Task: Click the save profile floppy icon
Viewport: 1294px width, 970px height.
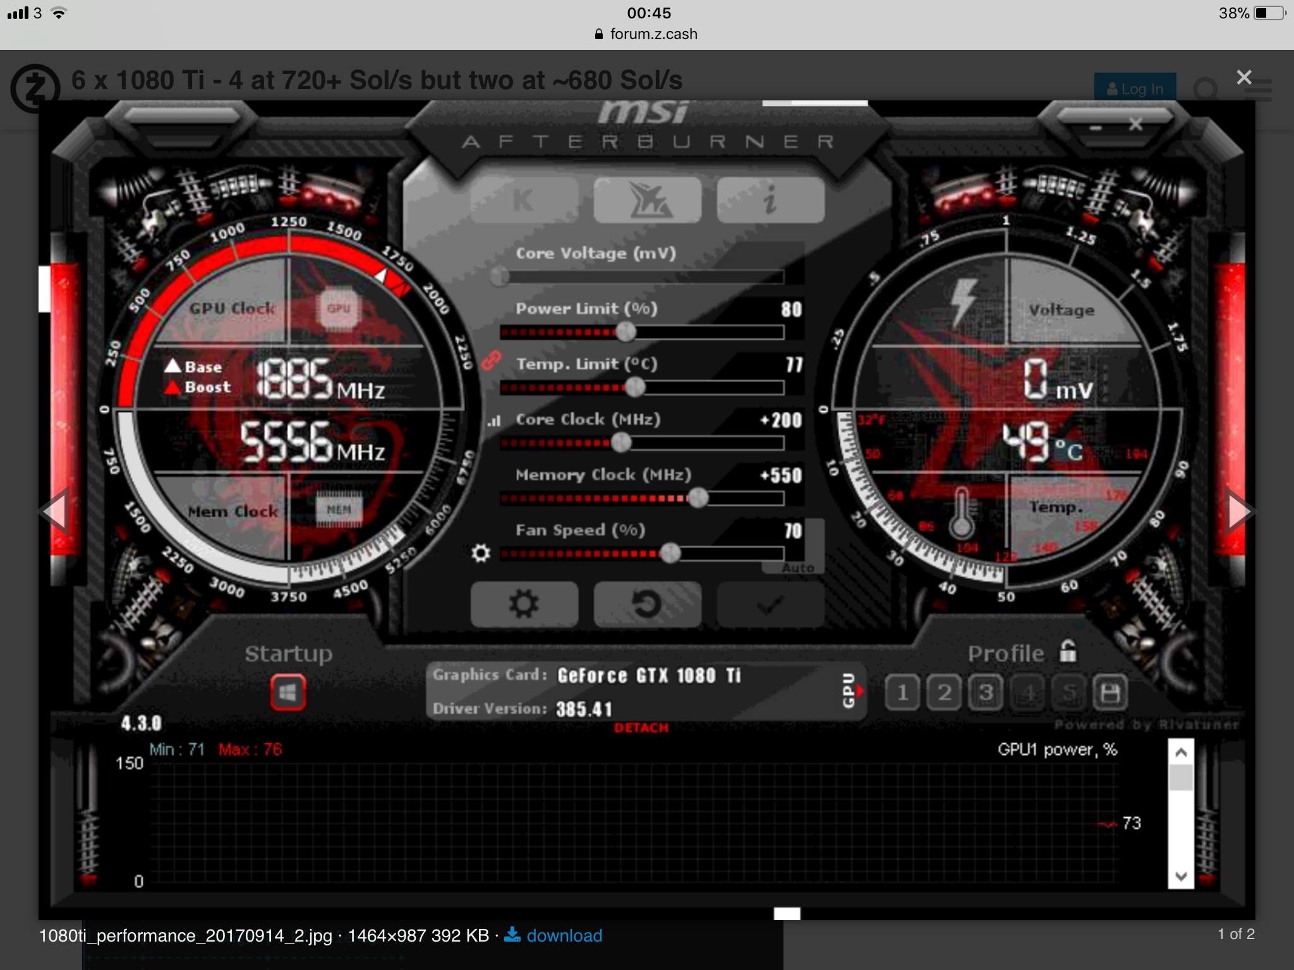Action: point(1110,693)
